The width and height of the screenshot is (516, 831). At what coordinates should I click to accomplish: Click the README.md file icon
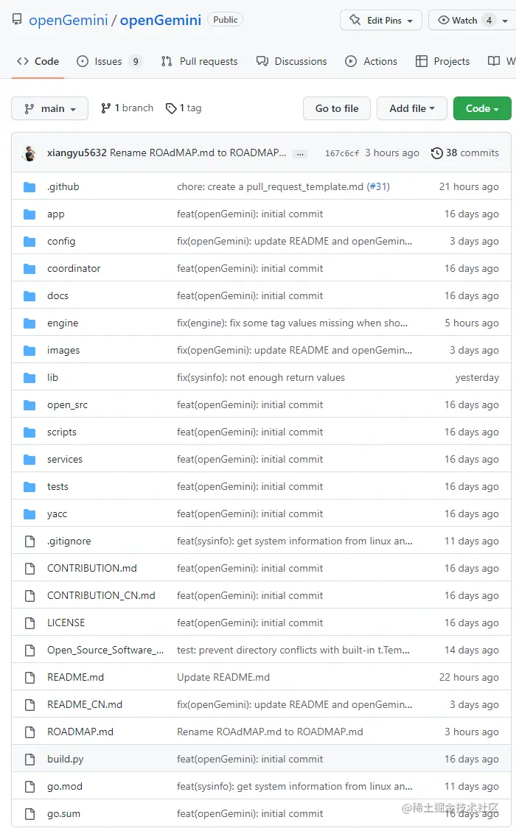29,677
